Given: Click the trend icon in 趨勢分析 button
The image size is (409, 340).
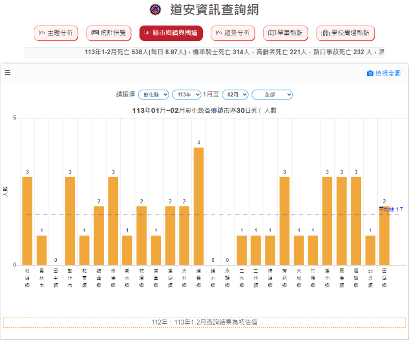Looking at the screenshot, I should (x=219, y=33).
